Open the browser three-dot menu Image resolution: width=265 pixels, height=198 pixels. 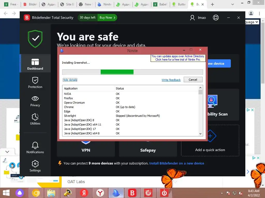coord(259,13)
